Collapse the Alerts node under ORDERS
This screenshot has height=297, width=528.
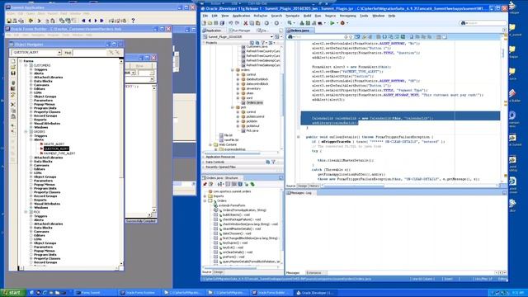click(x=31, y=139)
